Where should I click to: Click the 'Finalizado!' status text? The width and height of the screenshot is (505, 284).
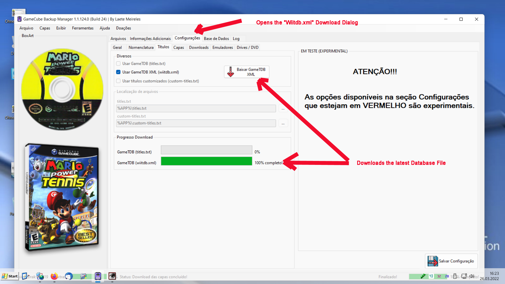click(388, 277)
